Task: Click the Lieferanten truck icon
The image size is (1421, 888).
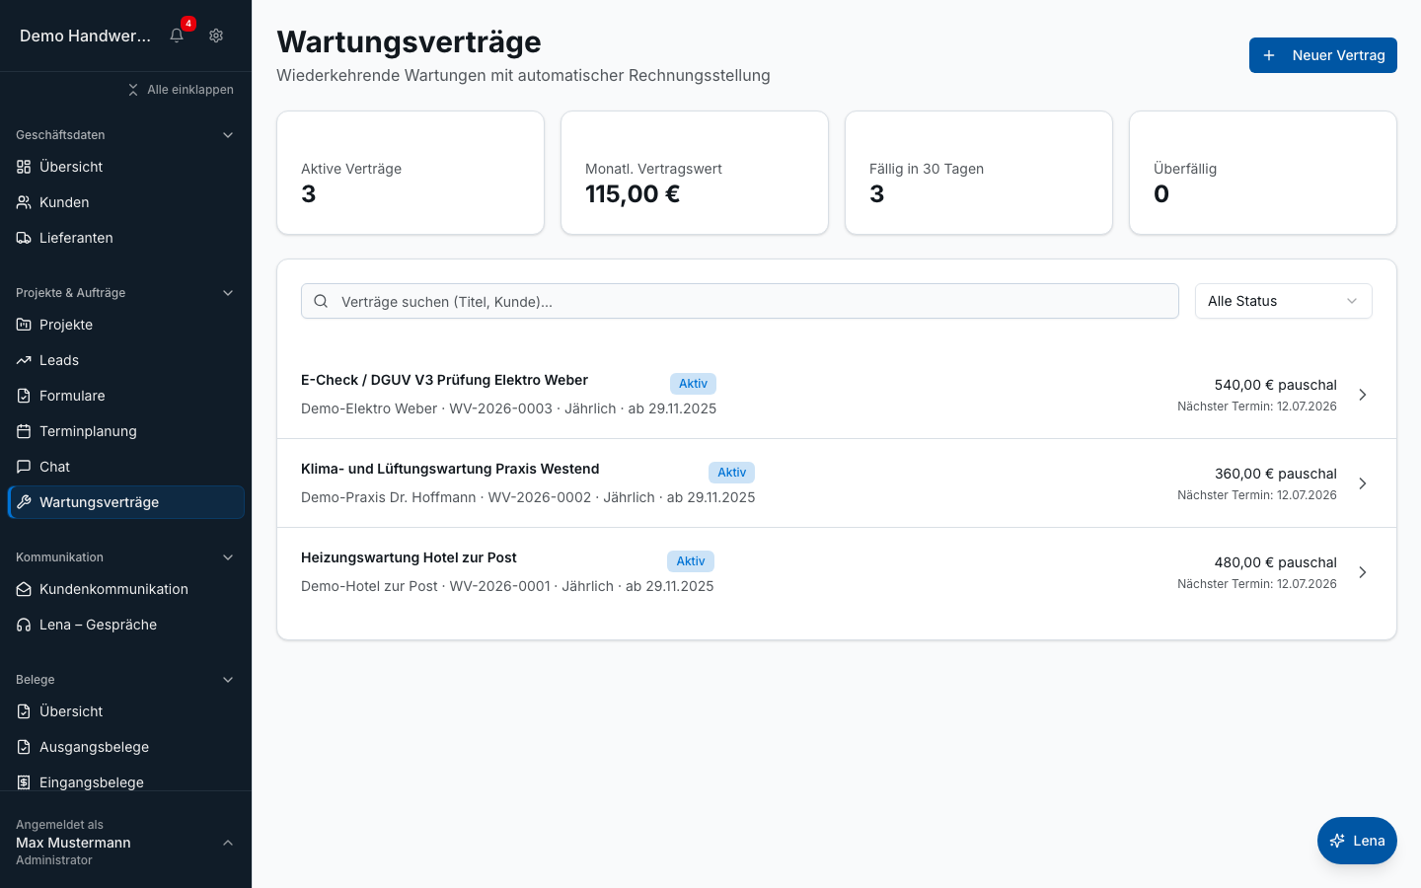Action: pyautogui.click(x=24, y=238)
